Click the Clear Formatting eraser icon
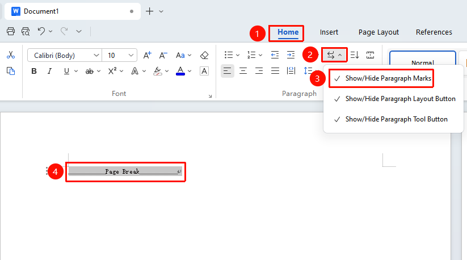Viewport: 467px width, 260px height. point(204,55)
